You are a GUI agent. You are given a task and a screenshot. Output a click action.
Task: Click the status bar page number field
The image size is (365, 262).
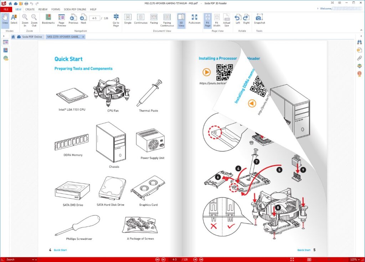[x=174, y=260]
